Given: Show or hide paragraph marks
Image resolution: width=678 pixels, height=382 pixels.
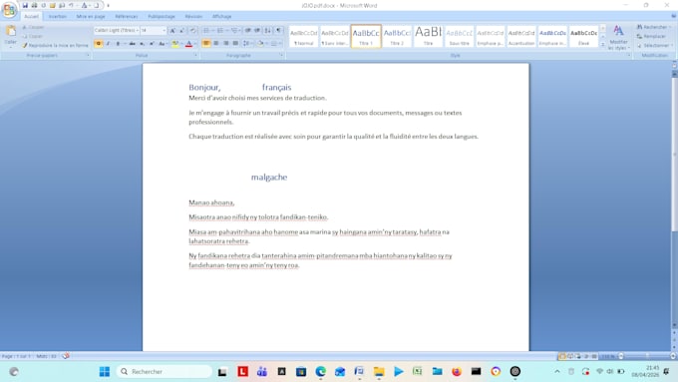Looking at the screenshot, I should point(278,31).
